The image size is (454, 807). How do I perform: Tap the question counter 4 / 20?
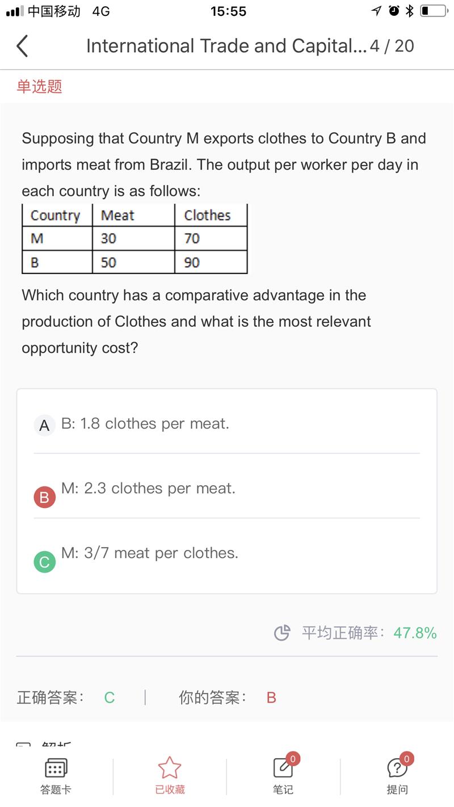pos(392,46)
